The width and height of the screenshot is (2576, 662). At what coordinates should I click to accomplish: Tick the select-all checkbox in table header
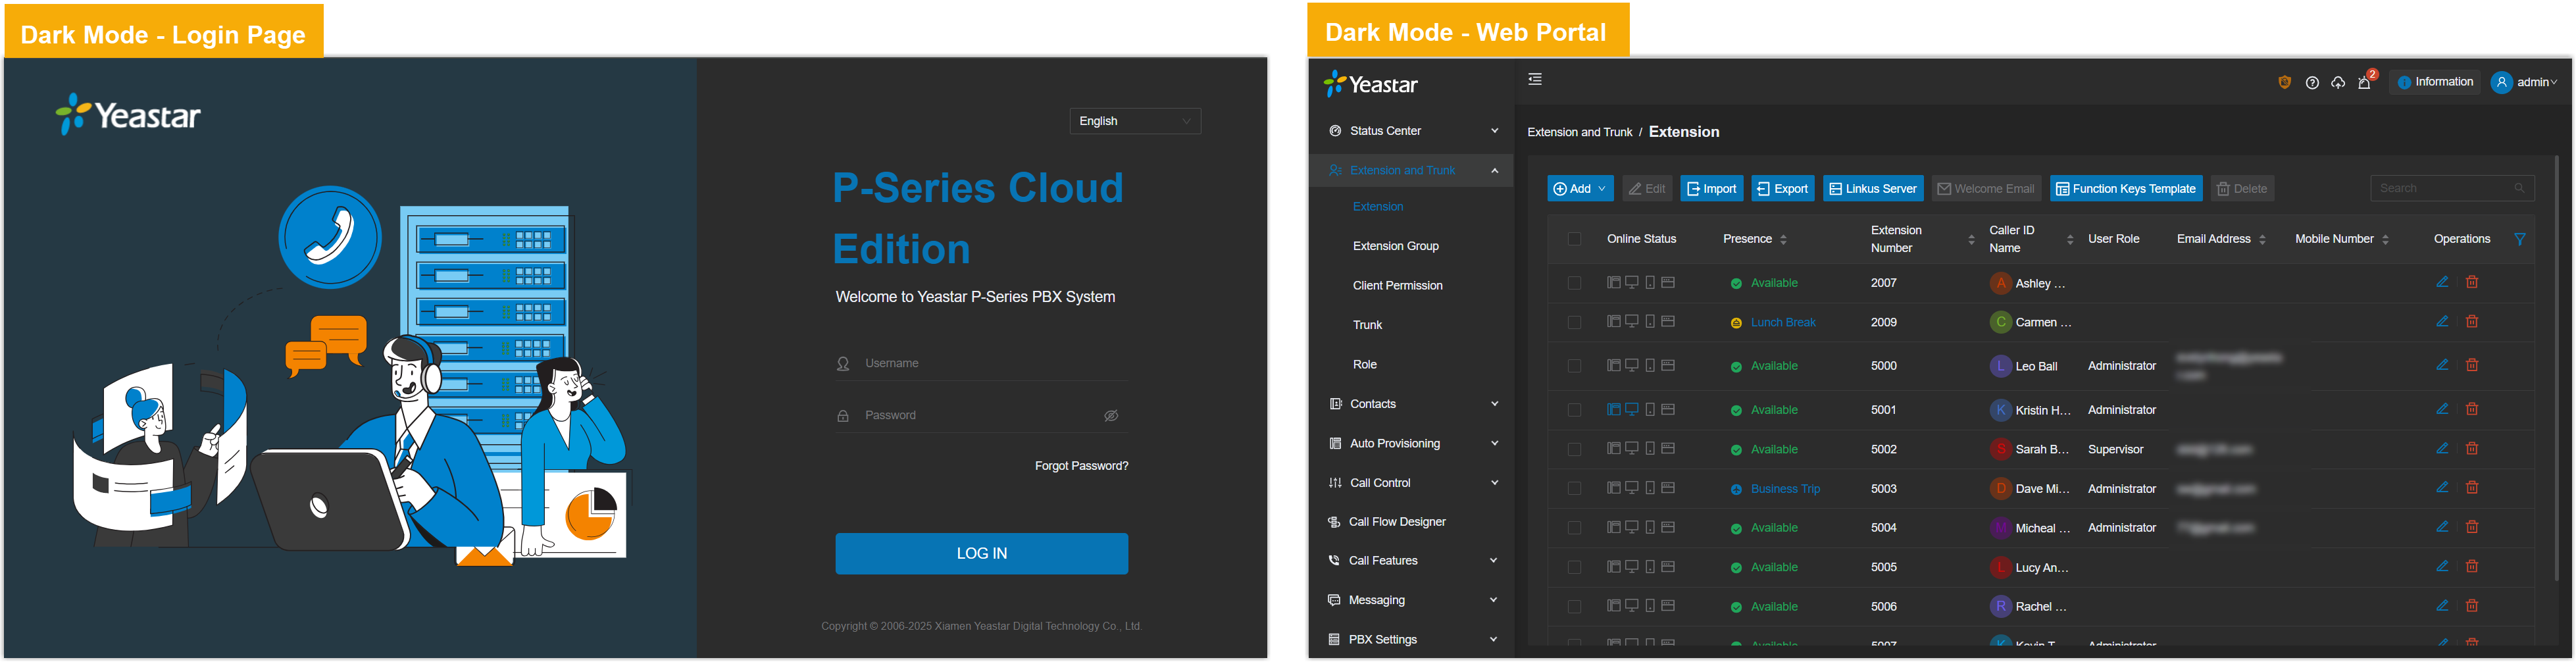[x=1574, y=239]
